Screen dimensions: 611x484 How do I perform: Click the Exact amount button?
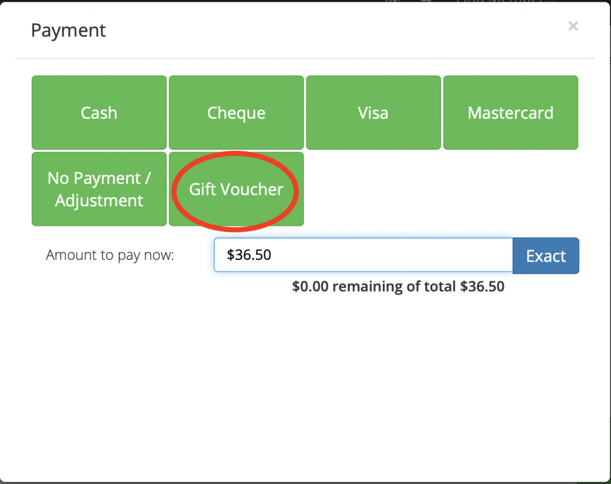pos(545,256)
